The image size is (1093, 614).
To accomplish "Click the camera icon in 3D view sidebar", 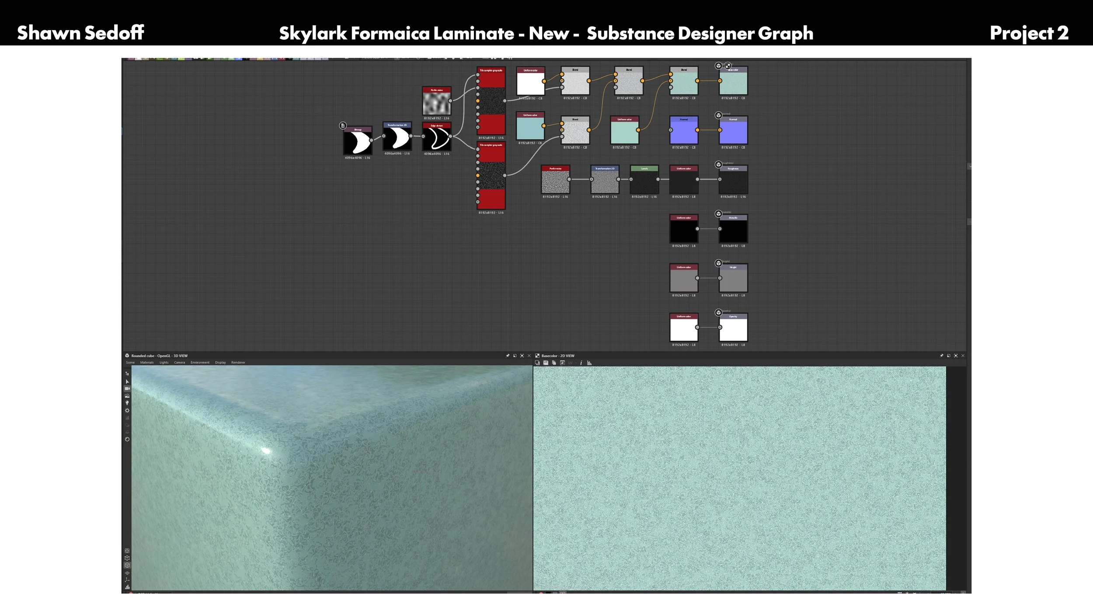I will pos(127,389).
